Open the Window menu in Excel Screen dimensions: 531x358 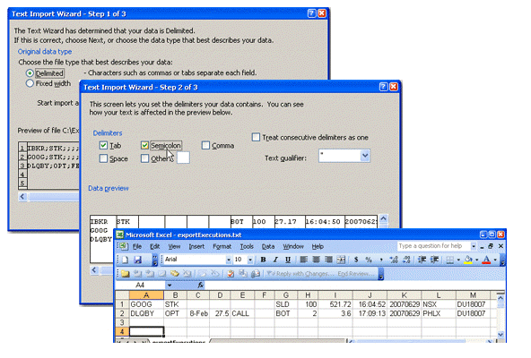click(x=293, y=246)
